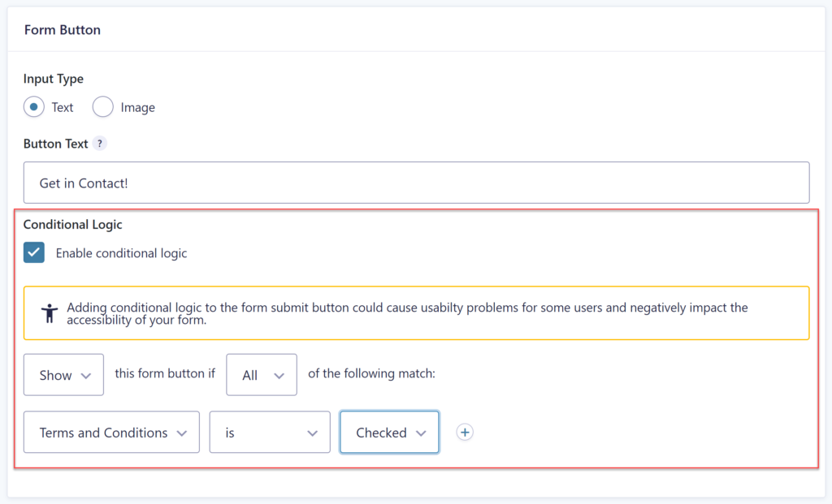Open the All/Any match dropdown
832x504 pixels.
[x=262, y=374]
